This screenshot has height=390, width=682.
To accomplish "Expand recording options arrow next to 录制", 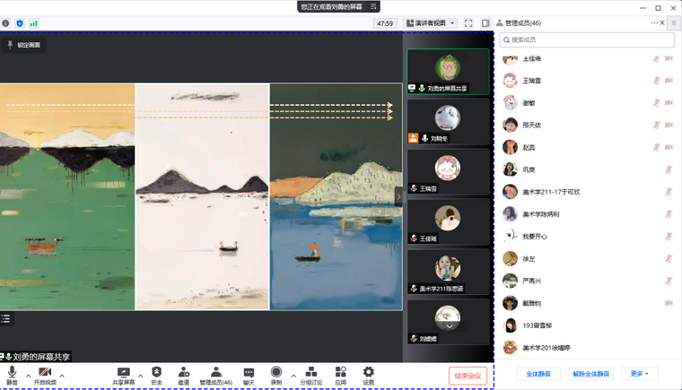I will [x=293, y=376].
